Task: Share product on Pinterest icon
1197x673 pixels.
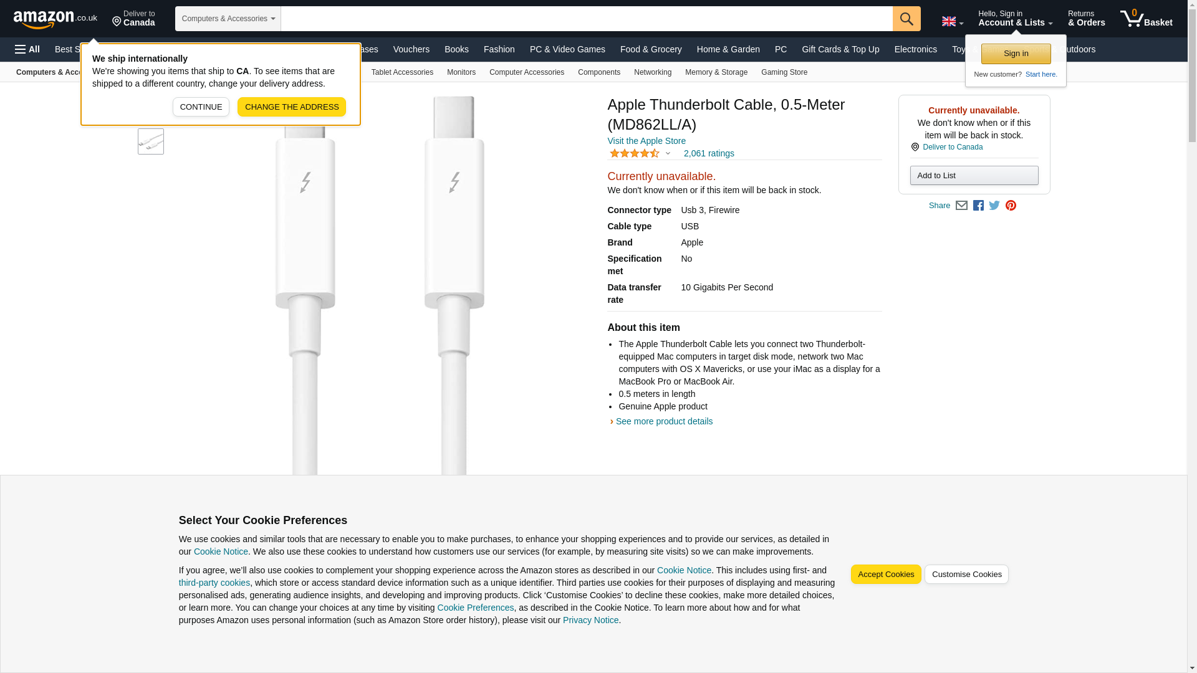Action: [1011, 206]
